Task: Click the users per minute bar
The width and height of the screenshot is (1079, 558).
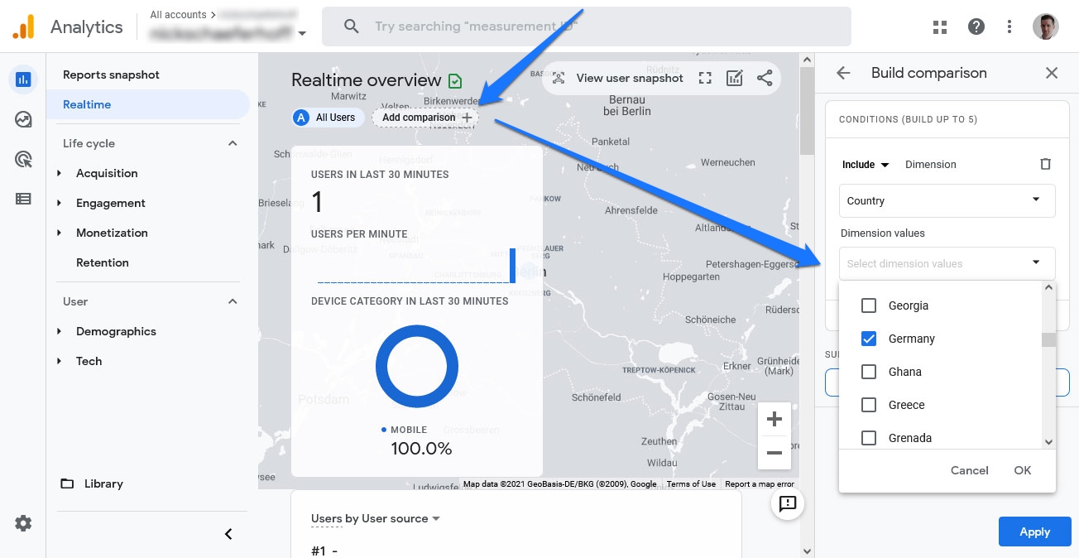Action: point(512,265)
